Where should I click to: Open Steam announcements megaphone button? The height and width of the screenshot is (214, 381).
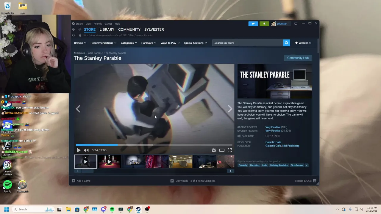pyautogui.click(x=253, y=24)
